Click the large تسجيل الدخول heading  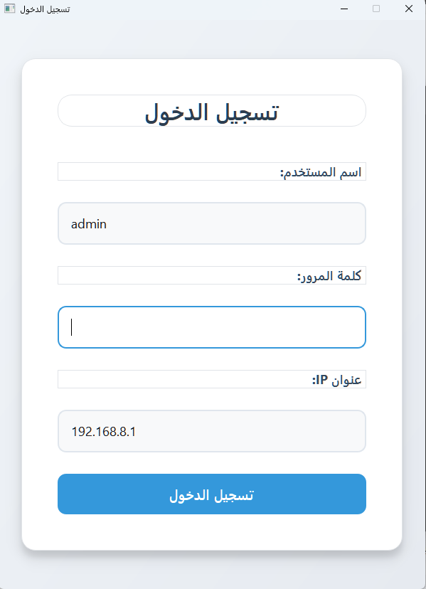point(211,112)
